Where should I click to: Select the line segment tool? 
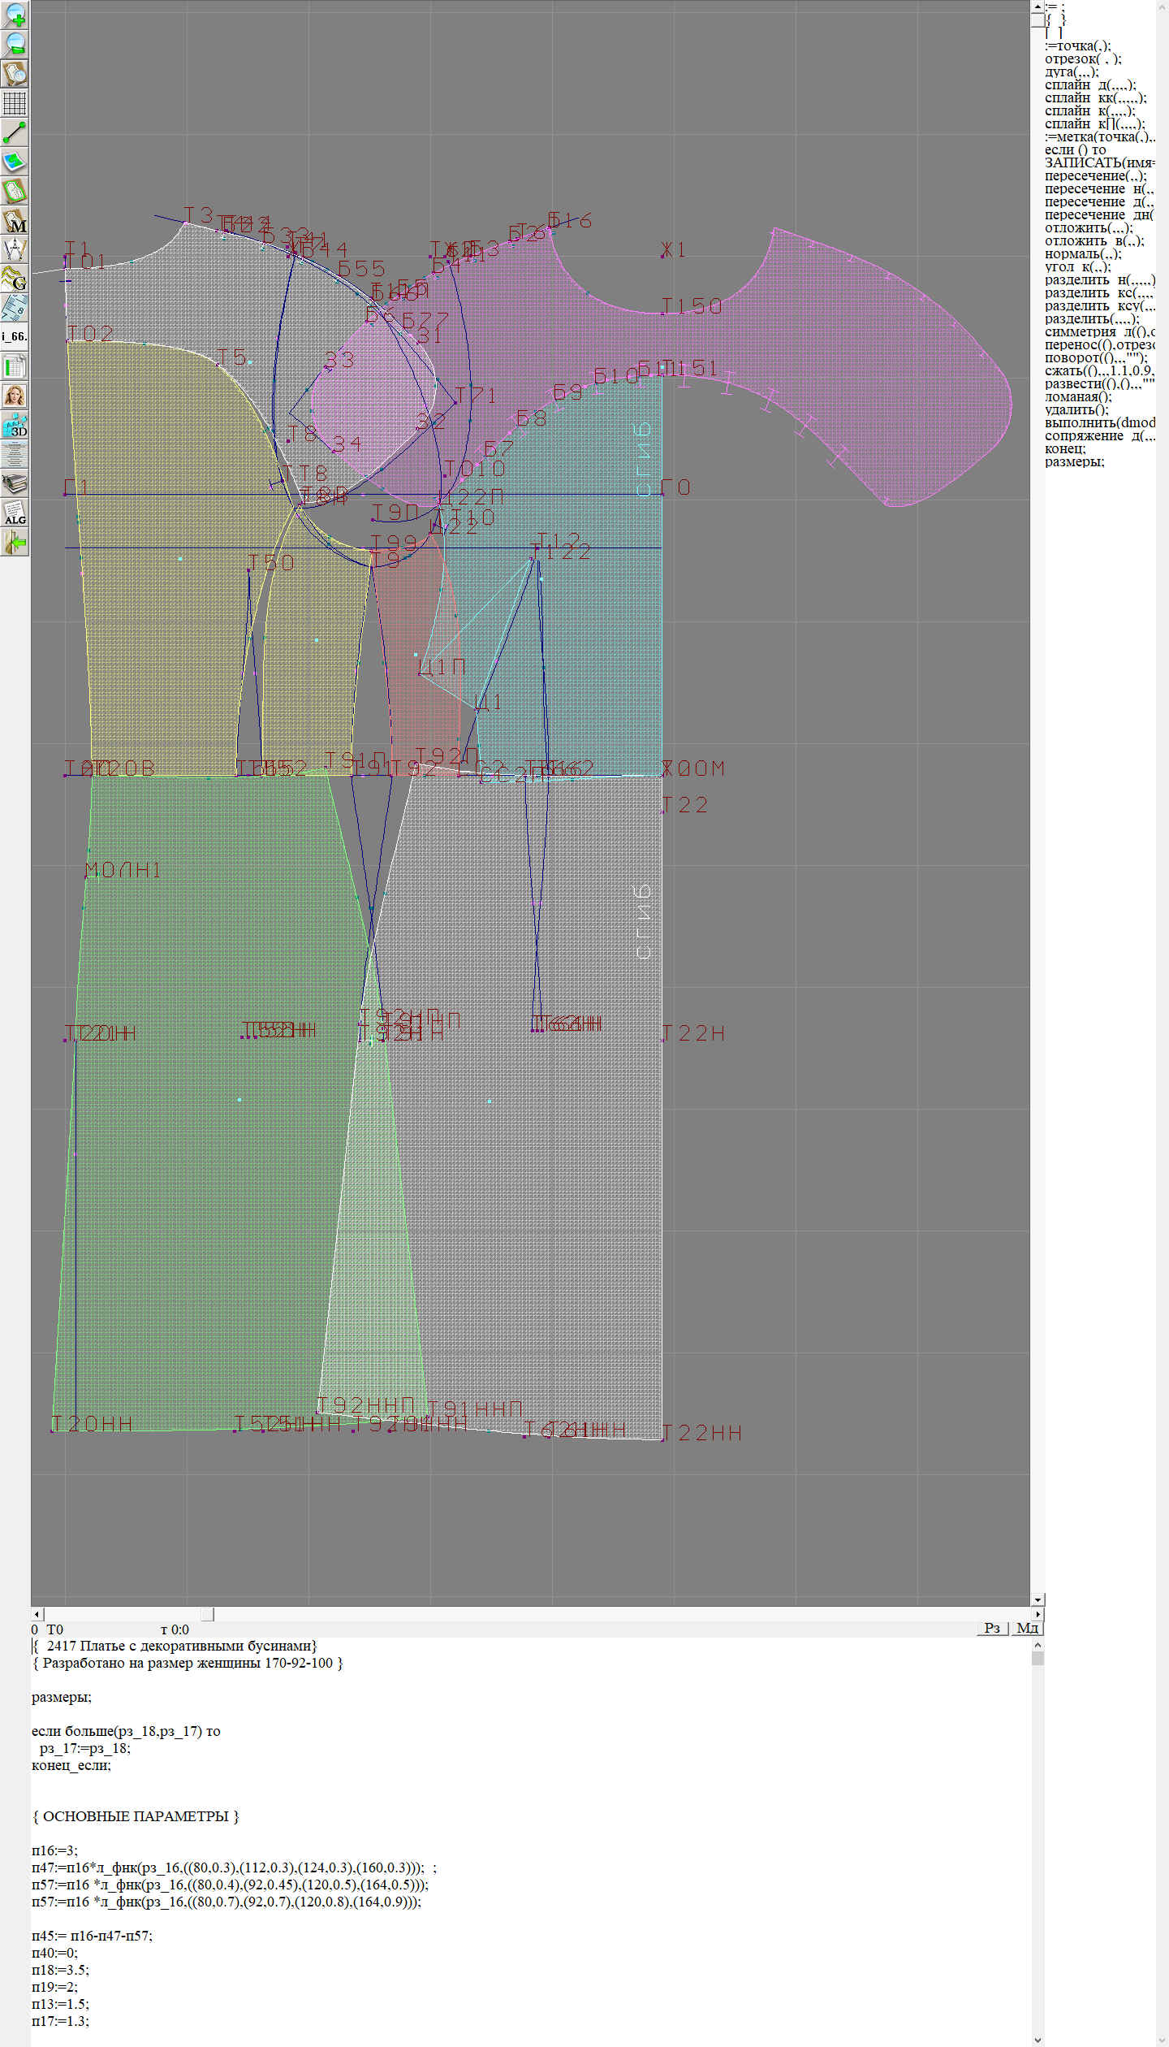pyautogui.click(x=15, y=132)
